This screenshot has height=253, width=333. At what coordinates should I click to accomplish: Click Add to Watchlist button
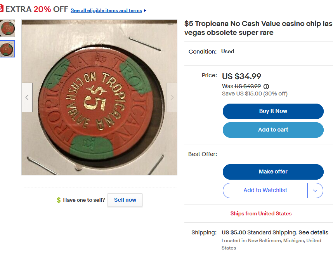coord(265,191)
